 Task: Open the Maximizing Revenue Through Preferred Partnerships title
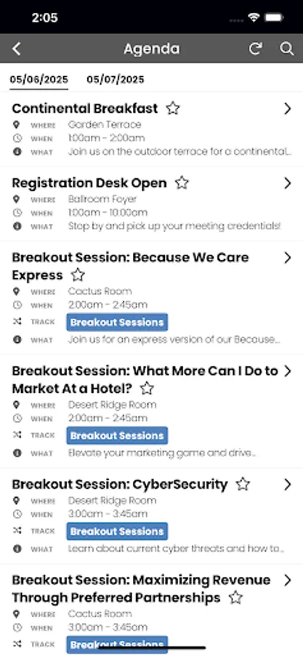[x=141, y=589]
